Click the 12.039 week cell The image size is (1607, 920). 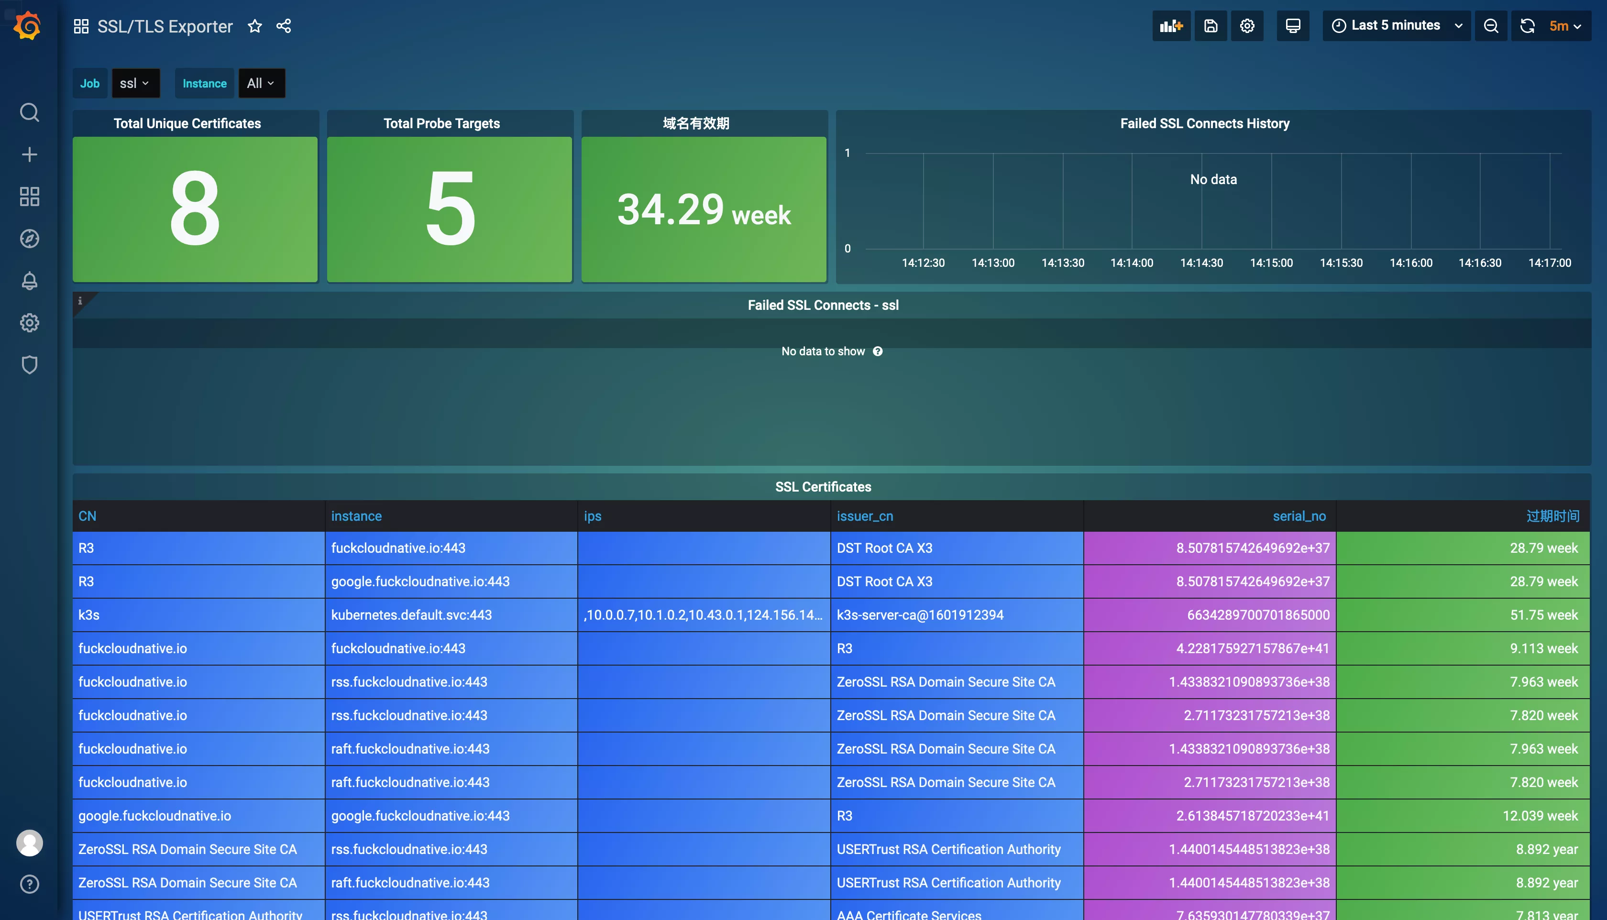(1463, 816)
